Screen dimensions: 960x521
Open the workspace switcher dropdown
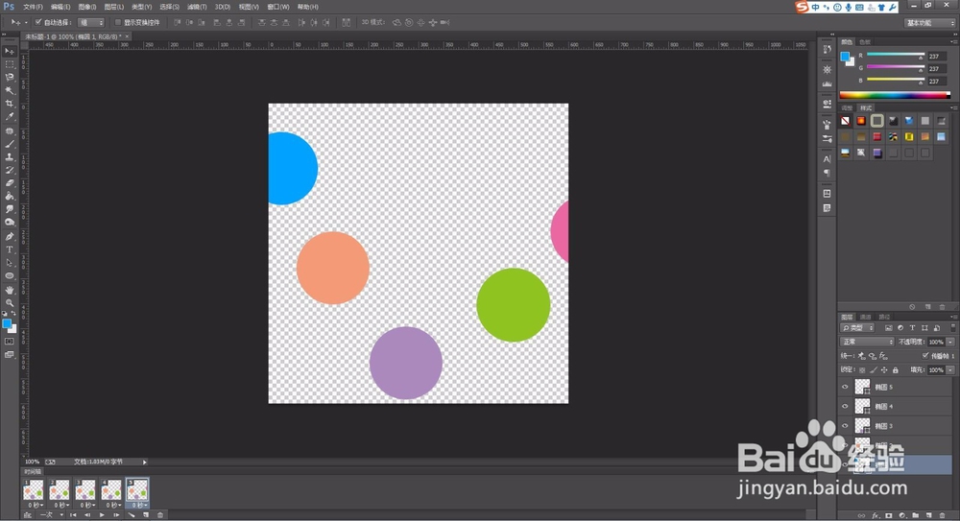point(929,23)
